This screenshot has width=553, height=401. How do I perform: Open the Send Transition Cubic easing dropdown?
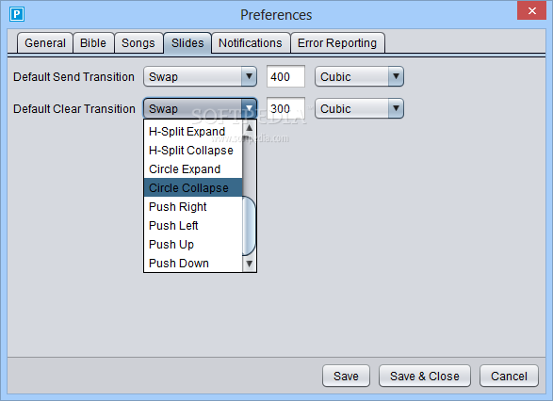(359, 76)
